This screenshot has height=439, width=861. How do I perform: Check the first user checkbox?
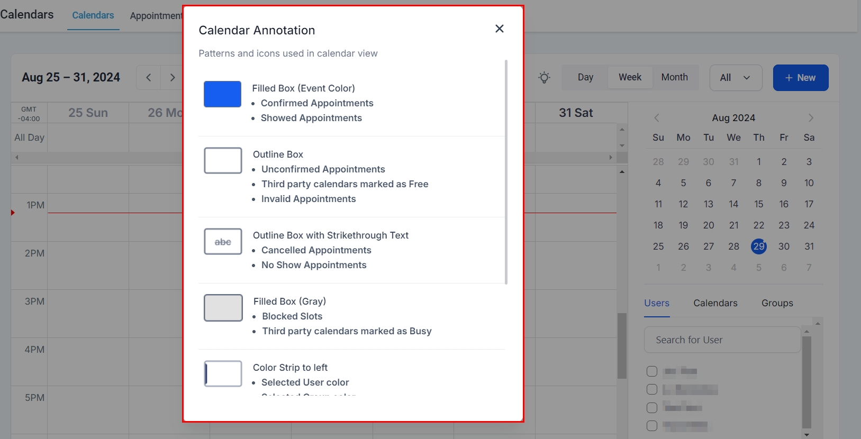652,371
